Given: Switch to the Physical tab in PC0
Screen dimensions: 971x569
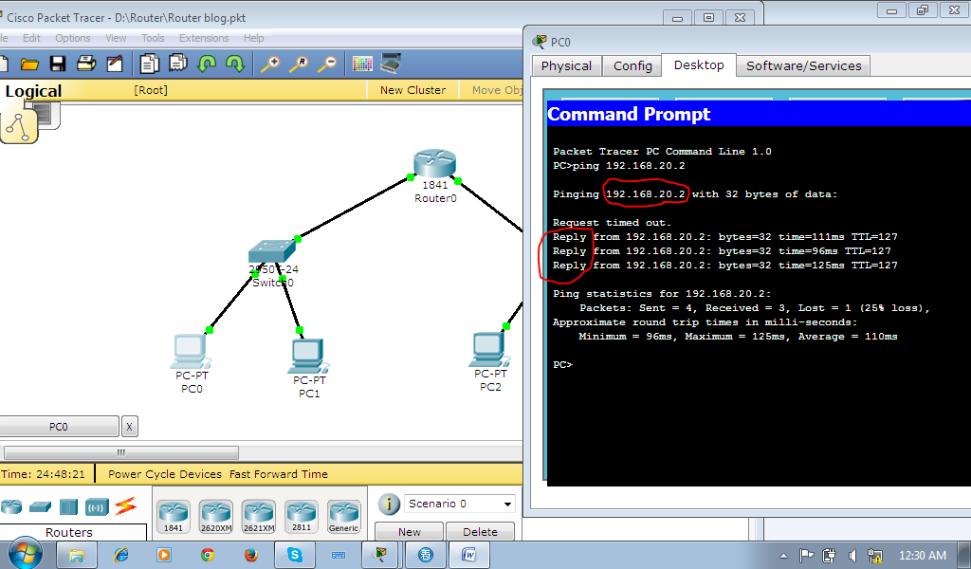Looking at the screenshot, I should 567,66.
